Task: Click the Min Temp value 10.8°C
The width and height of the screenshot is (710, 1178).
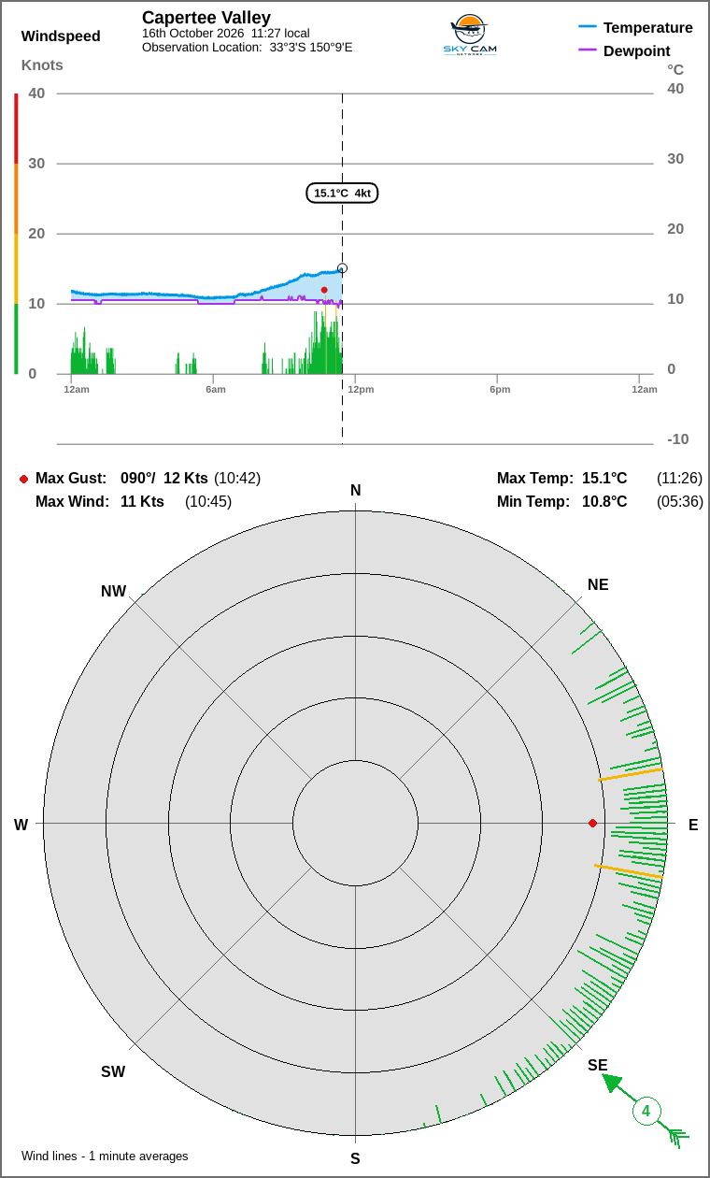Action: pos(604,502)
